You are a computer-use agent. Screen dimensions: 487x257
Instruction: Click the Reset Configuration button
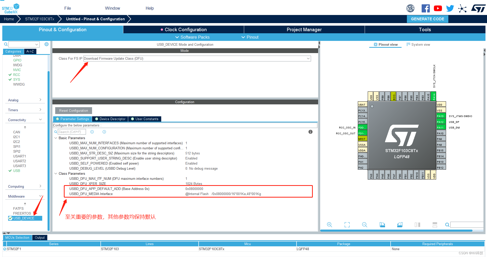pos(73,110)
